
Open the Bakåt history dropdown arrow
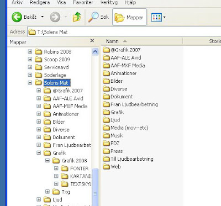pos(43,17)
